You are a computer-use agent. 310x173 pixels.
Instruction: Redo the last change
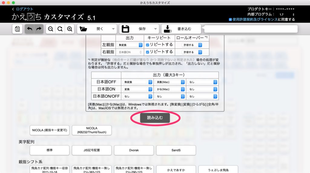point(39,29)
